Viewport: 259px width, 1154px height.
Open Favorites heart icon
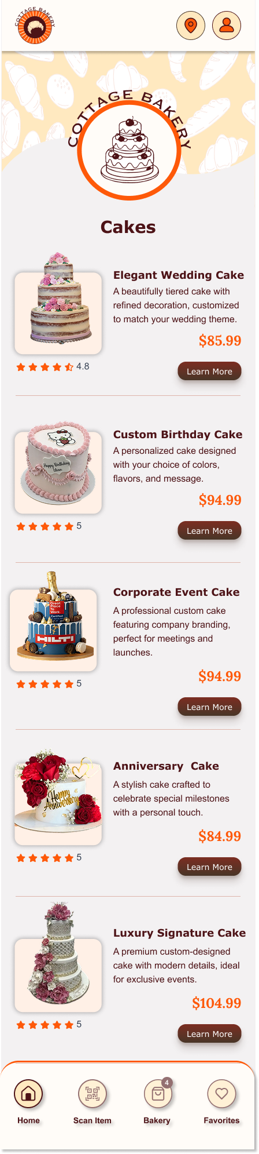point(221,1093)
